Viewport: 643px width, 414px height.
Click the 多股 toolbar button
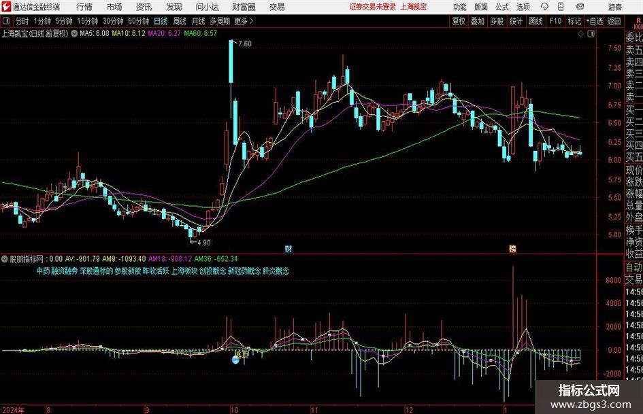497,21
